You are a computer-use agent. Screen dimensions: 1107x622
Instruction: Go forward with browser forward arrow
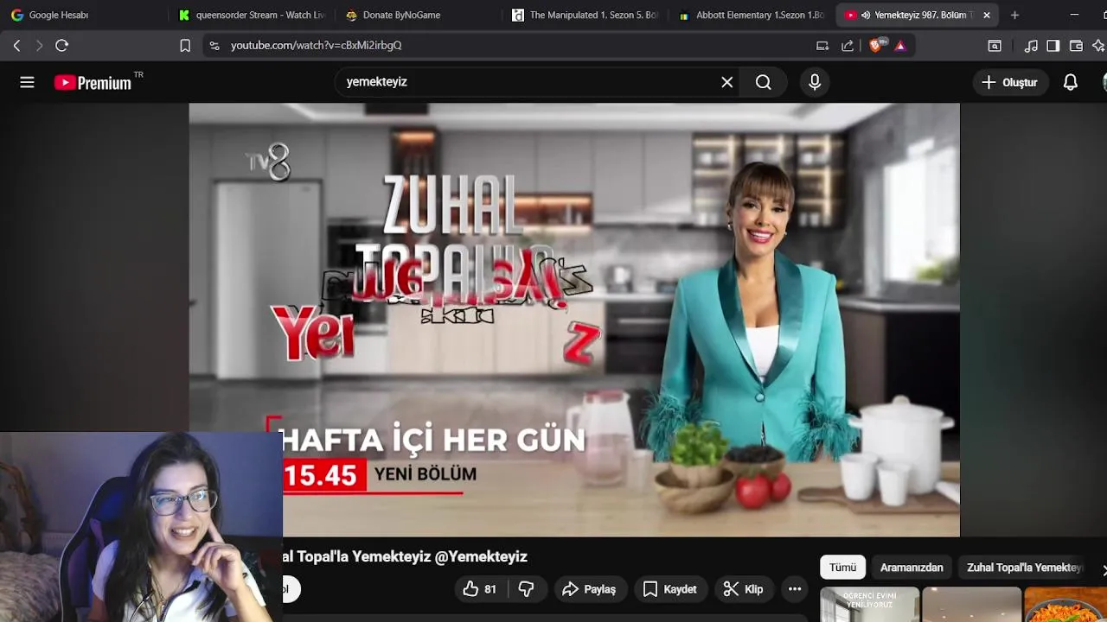click(x=39, y=46)
